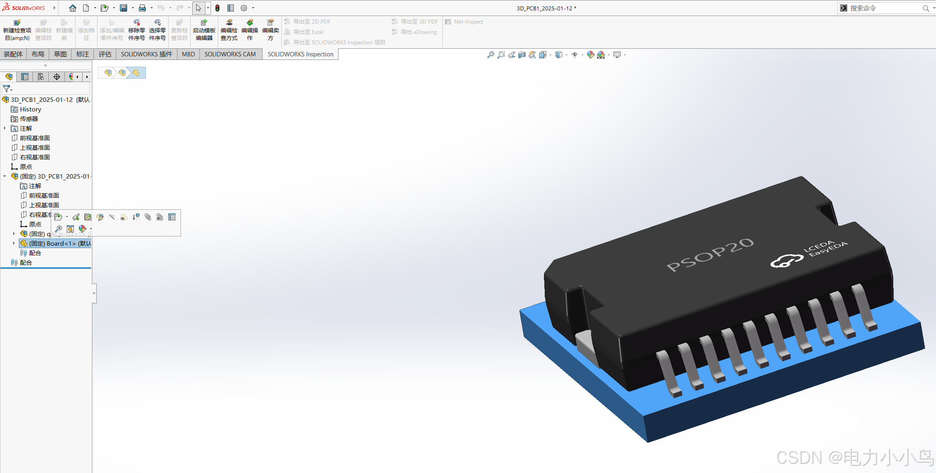936x473 pixels.
Task: Open Display Style cube icon in view toolbar
Action: click(559, 55)
